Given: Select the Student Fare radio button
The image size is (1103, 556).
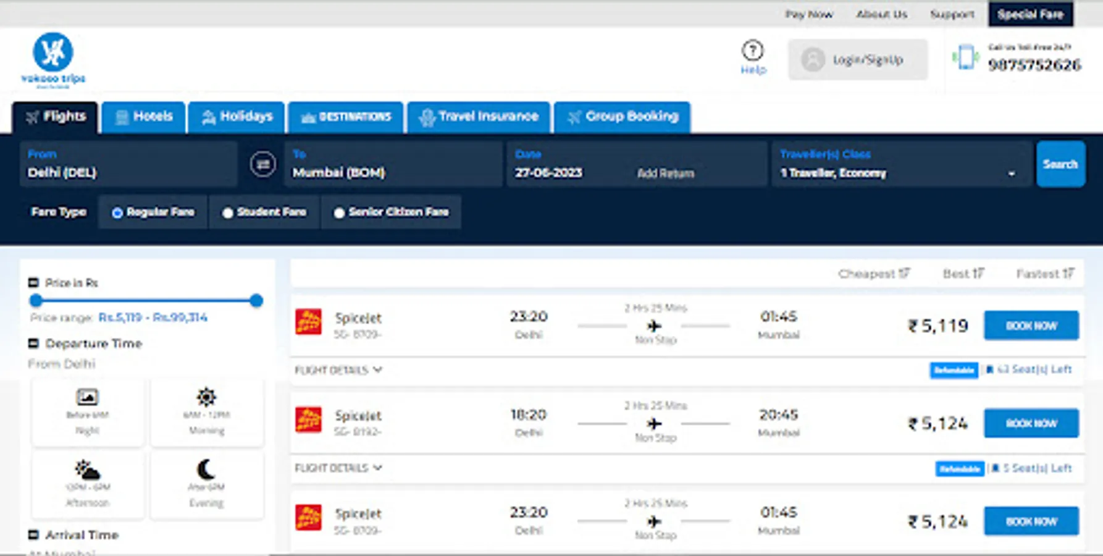Looking at the screenshot, I should click(x=228, y=213).
